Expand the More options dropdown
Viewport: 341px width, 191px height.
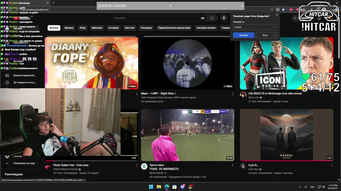click(266, 35)
